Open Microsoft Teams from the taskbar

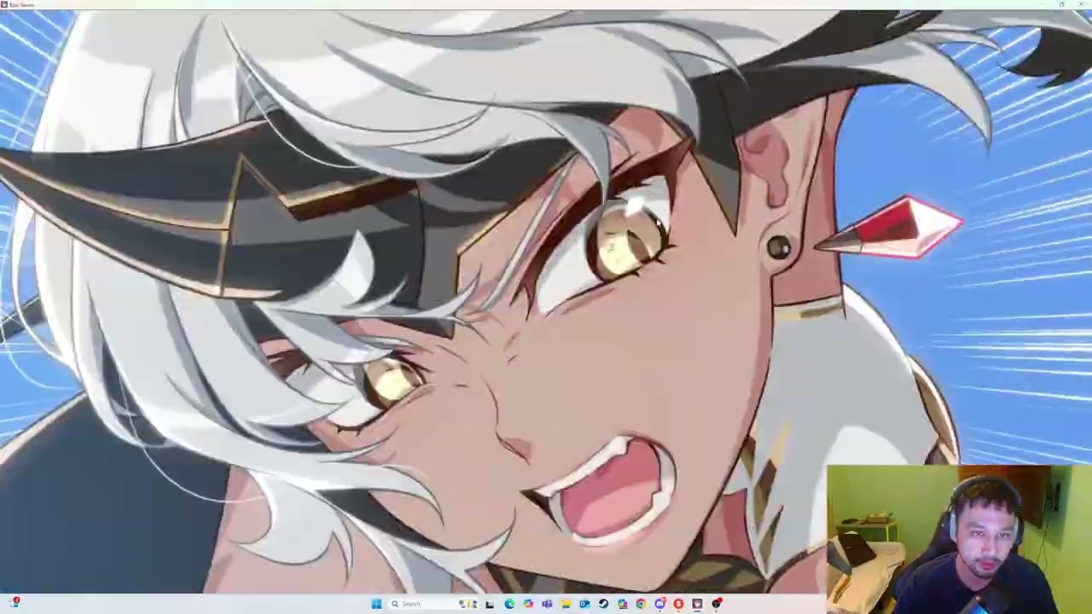click(x=547, y=604)
